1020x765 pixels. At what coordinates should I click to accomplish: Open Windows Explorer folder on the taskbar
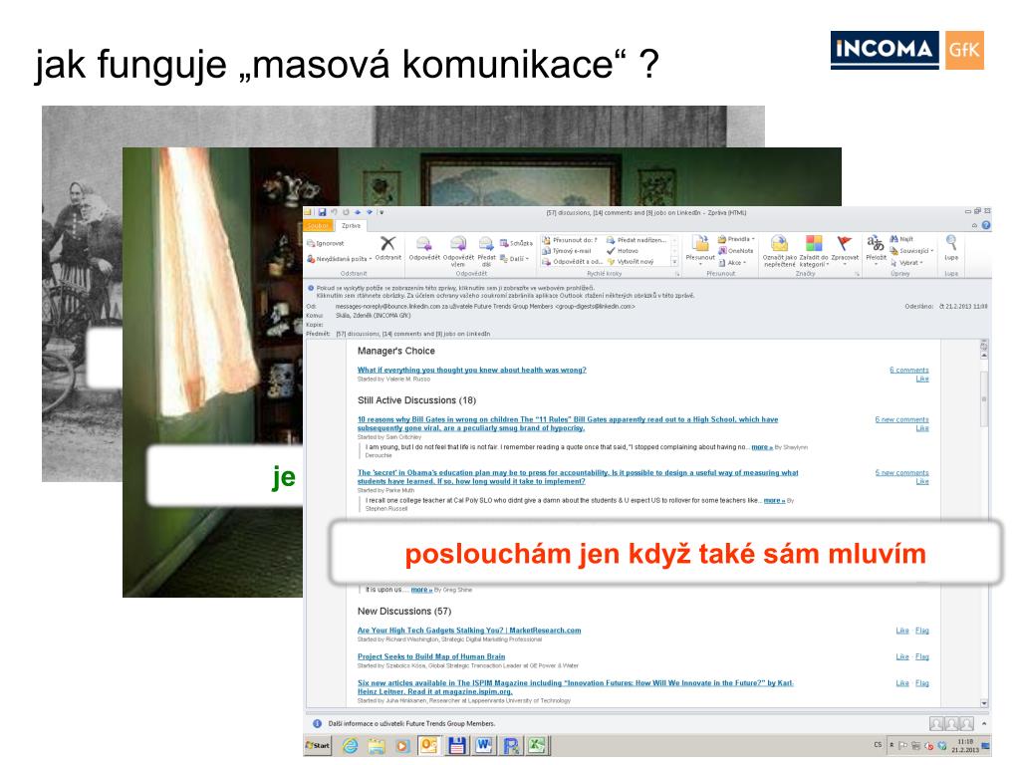pyautogui.click(x=377, y=745)
